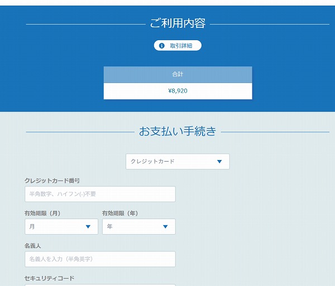Click the セキュリティコード label
Viewport: 335px width, 286px height.
click(x=49, y=278)
